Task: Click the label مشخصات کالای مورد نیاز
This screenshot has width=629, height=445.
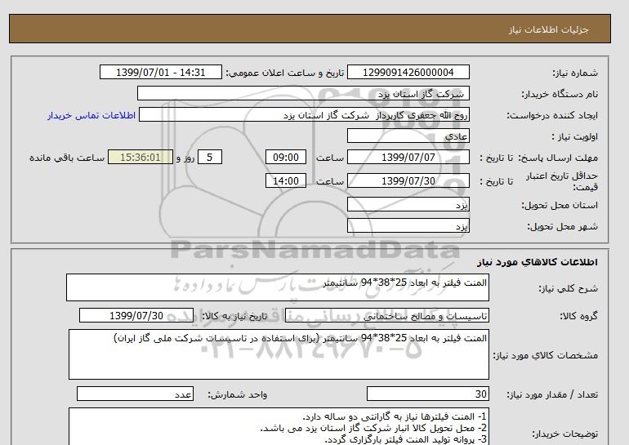Action: click(546, 355)
